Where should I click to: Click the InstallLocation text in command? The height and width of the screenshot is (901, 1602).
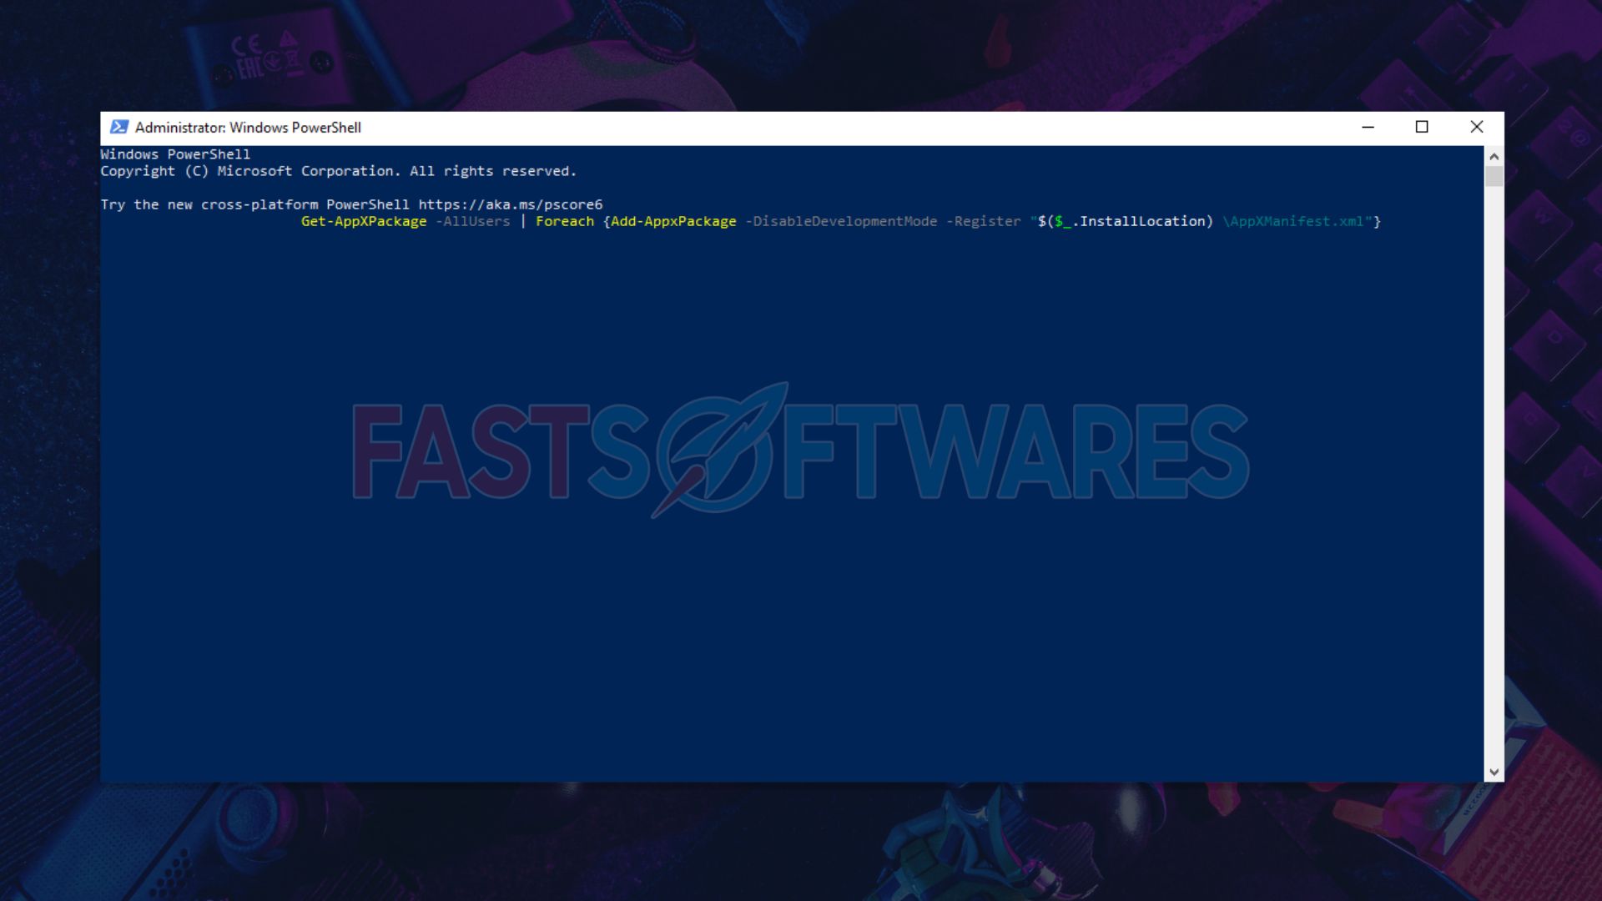click(1142, 221)
